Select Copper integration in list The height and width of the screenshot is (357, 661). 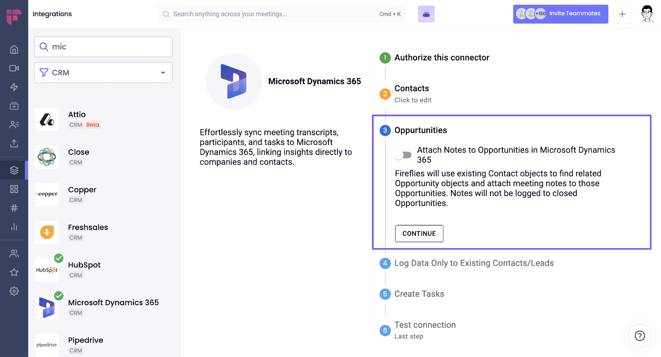pyautogui.click(x=103, y=194)
